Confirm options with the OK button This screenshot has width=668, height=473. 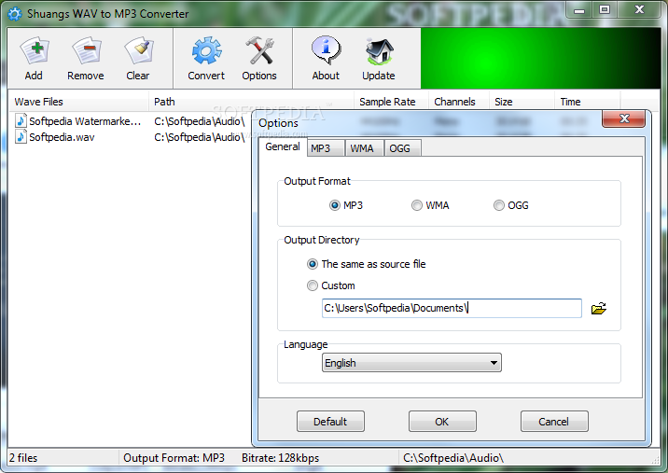(442, 422)
